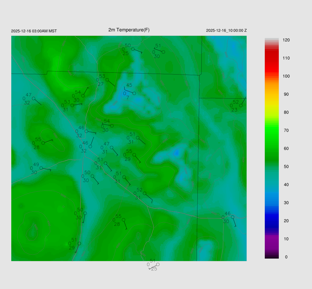Pick the yellow band near 90 on colorbar
Image resolution: width=312 pixels, height=289 pixels.
[x=272, y=94]
